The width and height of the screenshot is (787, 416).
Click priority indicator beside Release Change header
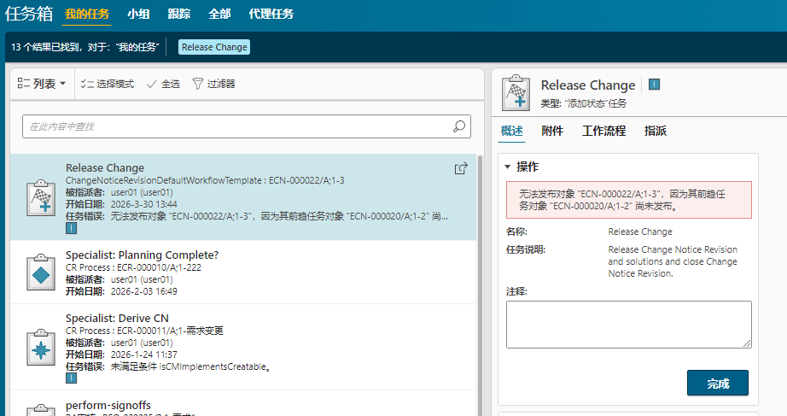pos(654,85)
